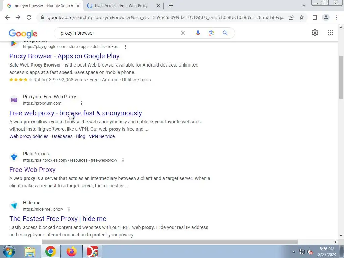Image resolution: width=344 pixels, height=258 pixels.
Task: Submit search with the magnifier icon
Action: click(225, 33)
